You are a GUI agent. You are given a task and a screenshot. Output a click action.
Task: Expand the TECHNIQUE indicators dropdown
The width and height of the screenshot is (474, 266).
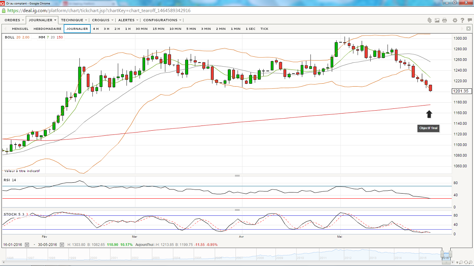point(74,20)
